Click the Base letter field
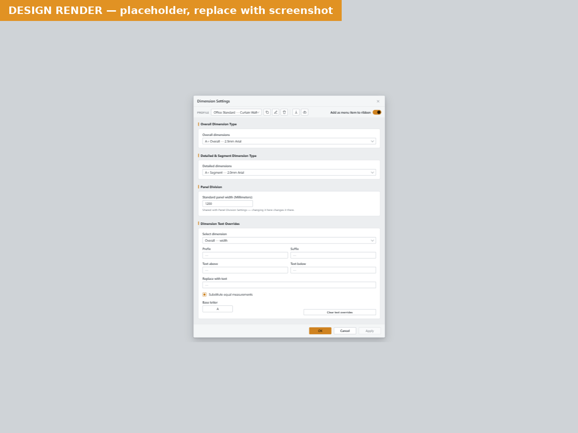This screenshot has width=578, height=433. point(218,309)
